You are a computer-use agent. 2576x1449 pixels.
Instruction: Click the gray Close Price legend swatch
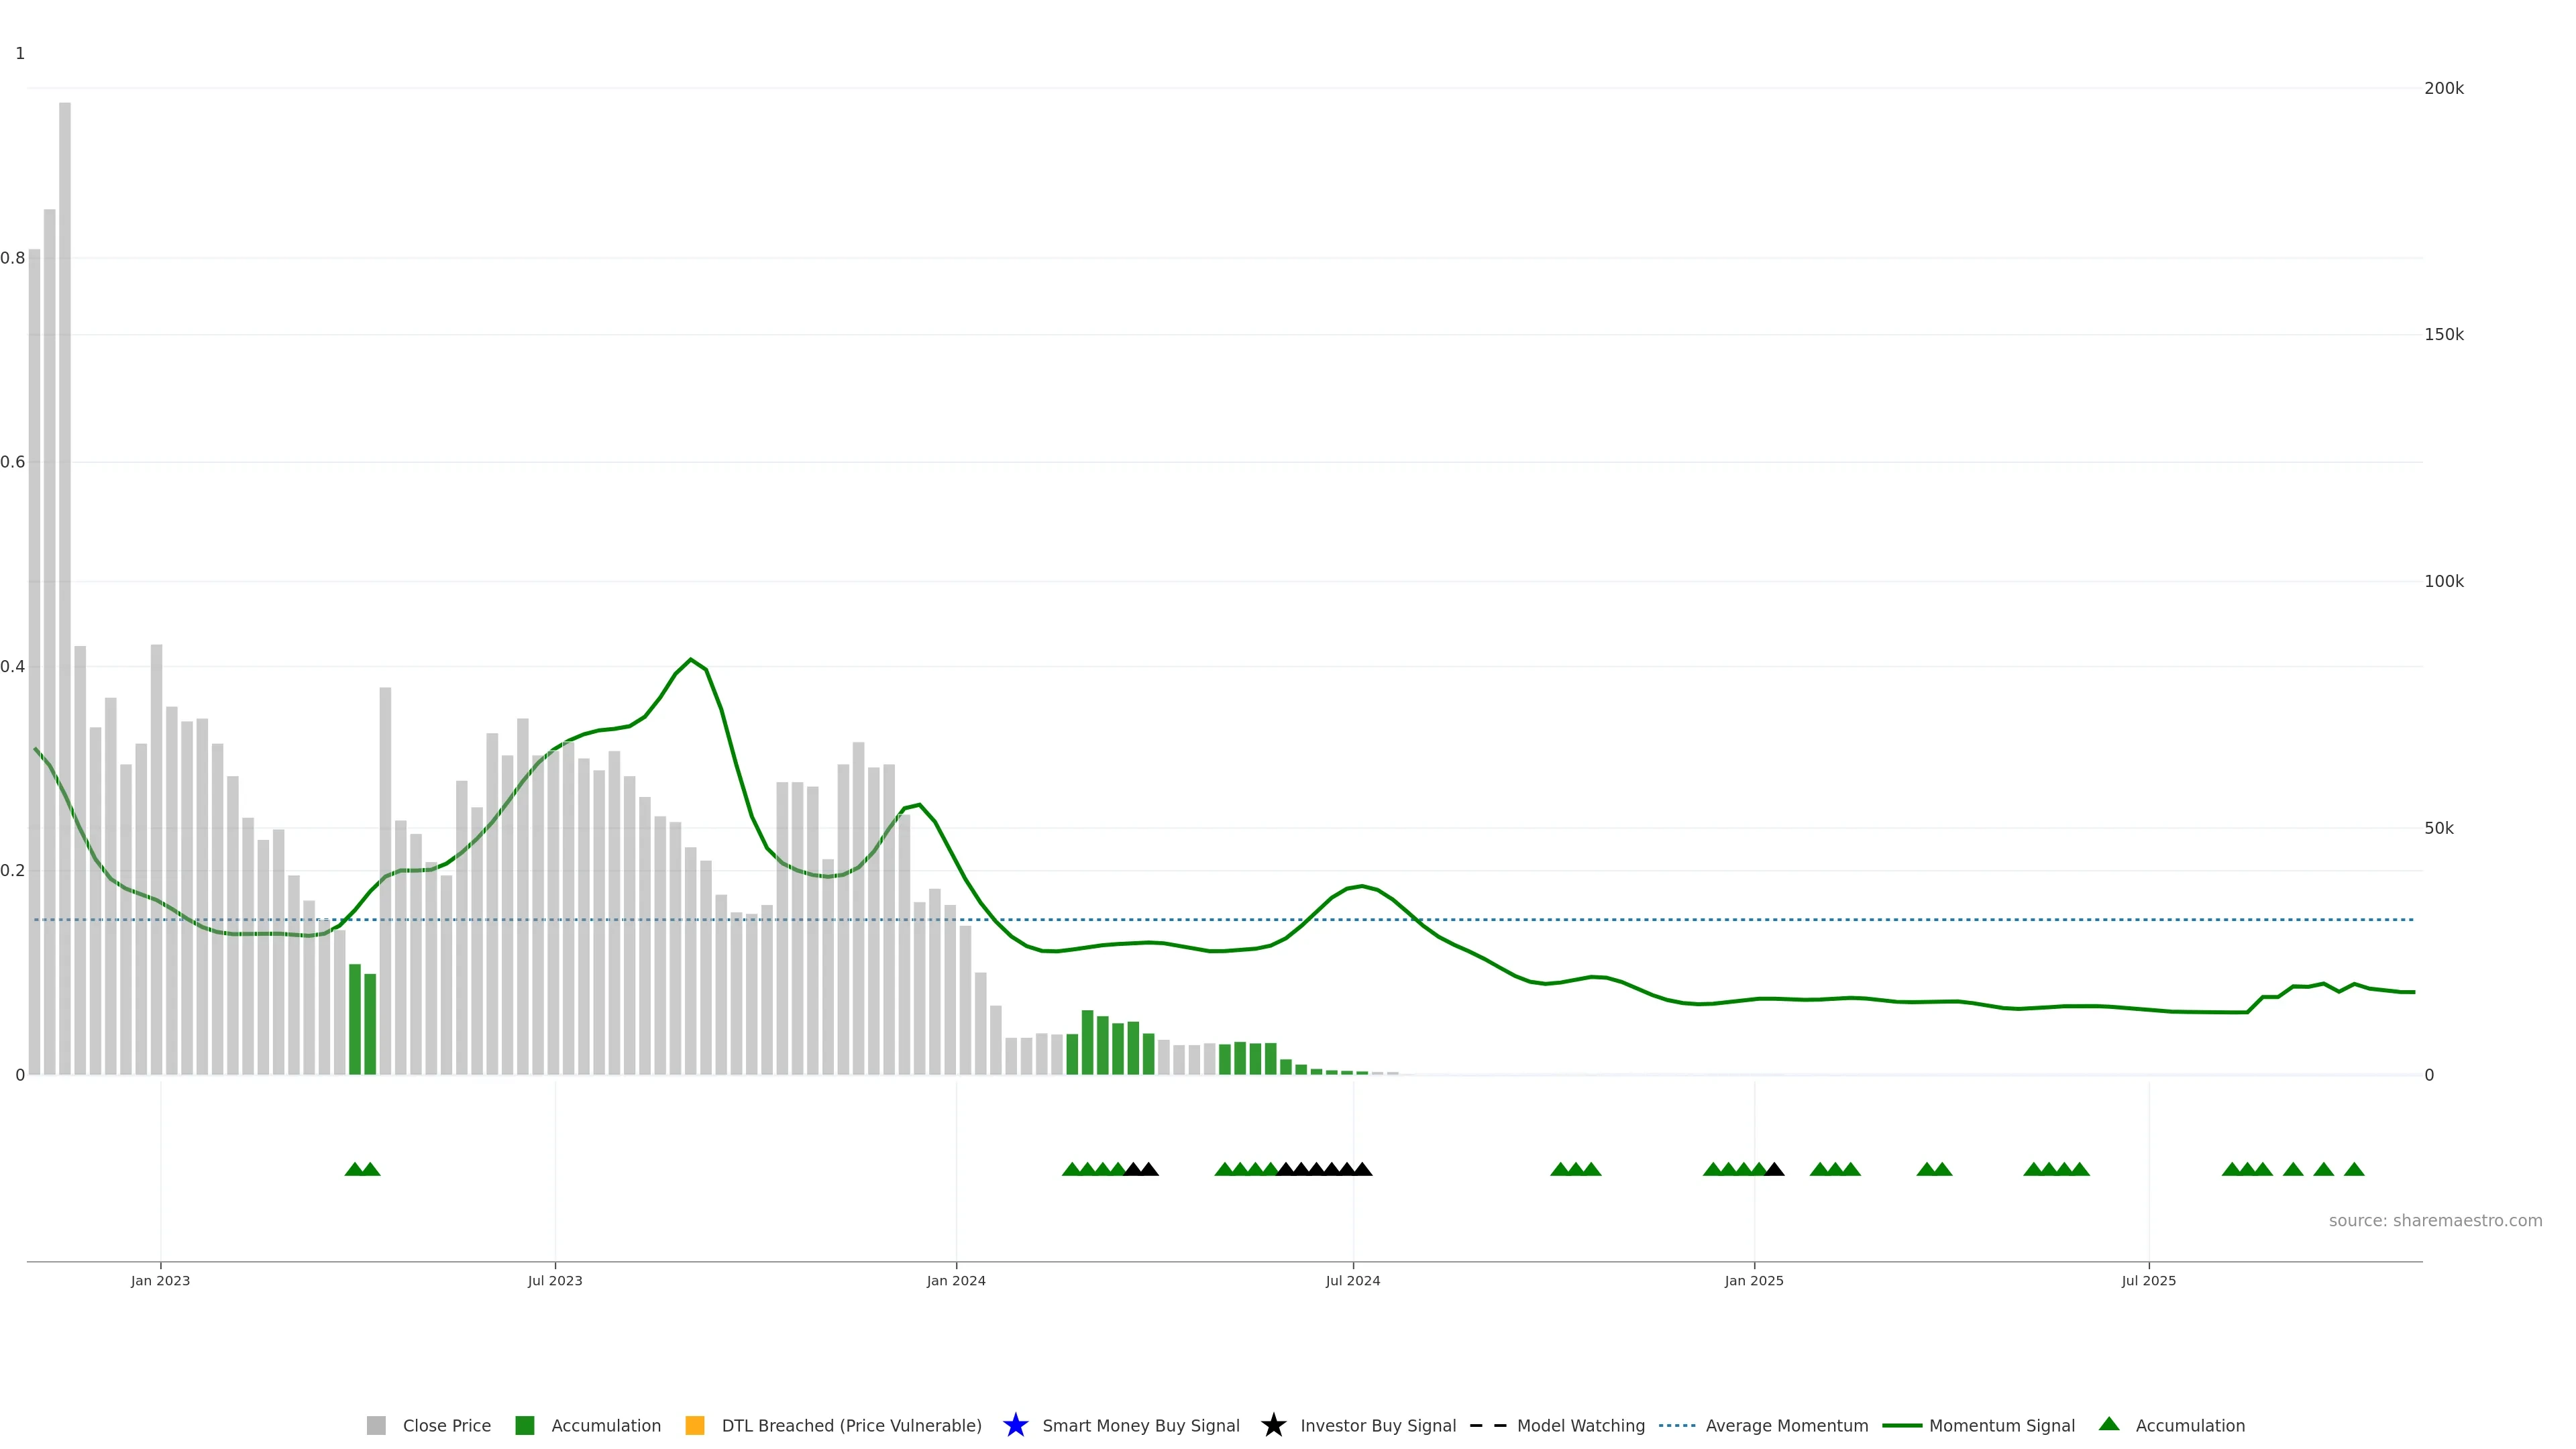376,1425
